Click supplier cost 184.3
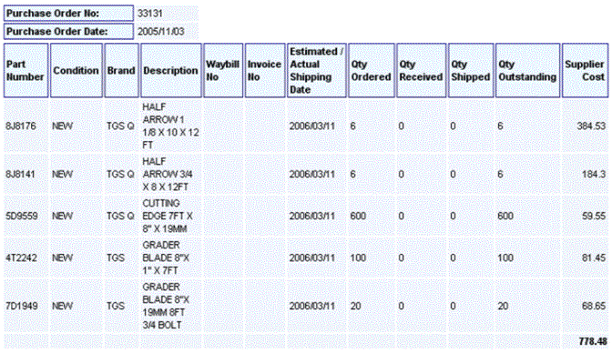 click(594, 174)
